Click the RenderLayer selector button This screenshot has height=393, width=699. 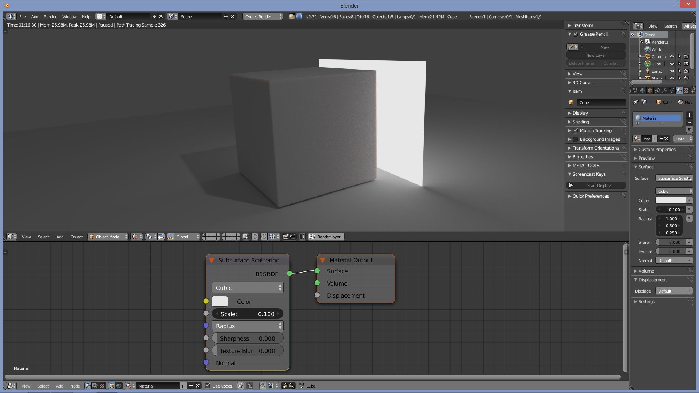pyautogui.click(x=326, y=237)
